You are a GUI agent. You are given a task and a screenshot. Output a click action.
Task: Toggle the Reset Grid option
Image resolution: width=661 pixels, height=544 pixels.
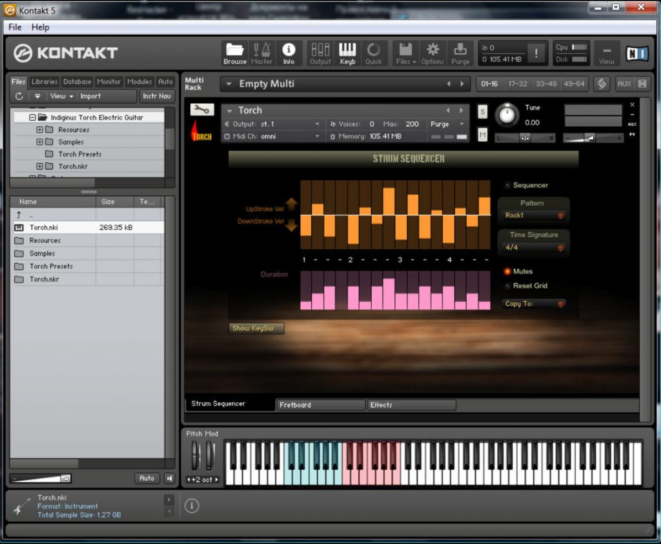pyautogui.click(x=507, y=286)
